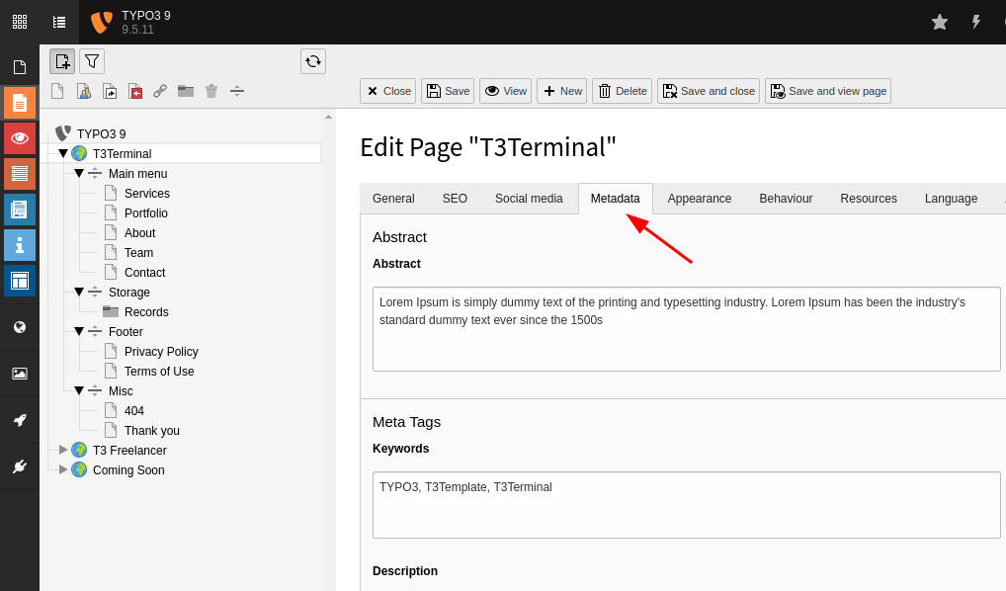
Task: Click inside the Keywords text field
Action: click(686, 504)
